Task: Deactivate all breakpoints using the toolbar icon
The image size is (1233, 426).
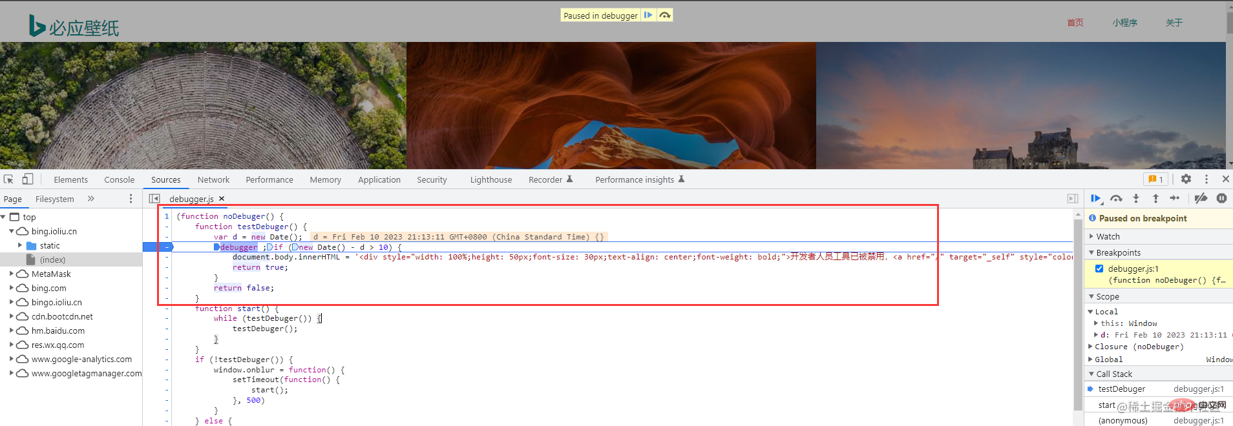Action: [1201, 199]
